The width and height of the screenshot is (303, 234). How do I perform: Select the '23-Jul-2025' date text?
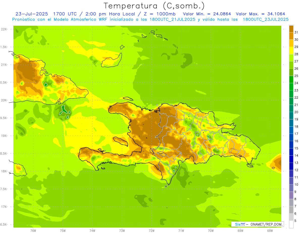pyautogui.click(x=32, y=14)
